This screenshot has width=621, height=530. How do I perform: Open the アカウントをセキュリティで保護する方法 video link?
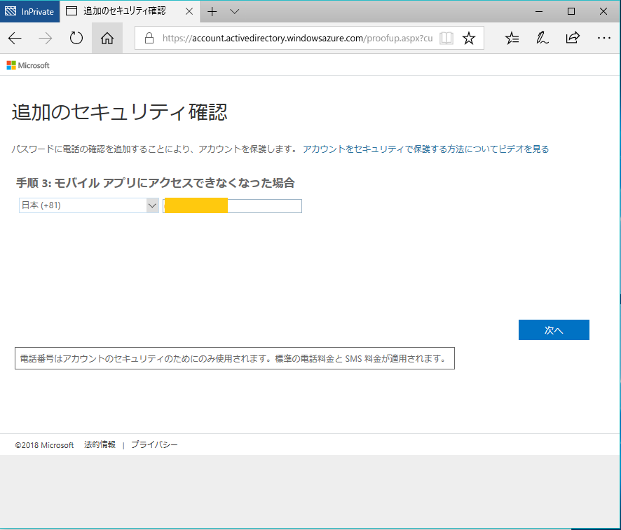click(426, 149)
